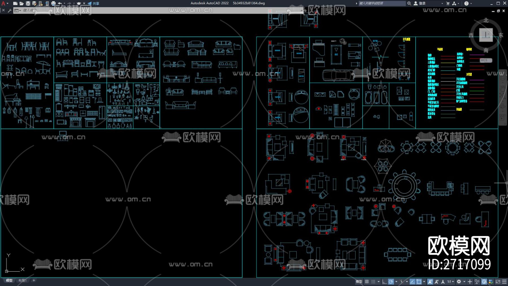The width and height of the screenshot is (508, 286).
Task: Open the 1:1 annotation scale dropdown
Action: 451,281
